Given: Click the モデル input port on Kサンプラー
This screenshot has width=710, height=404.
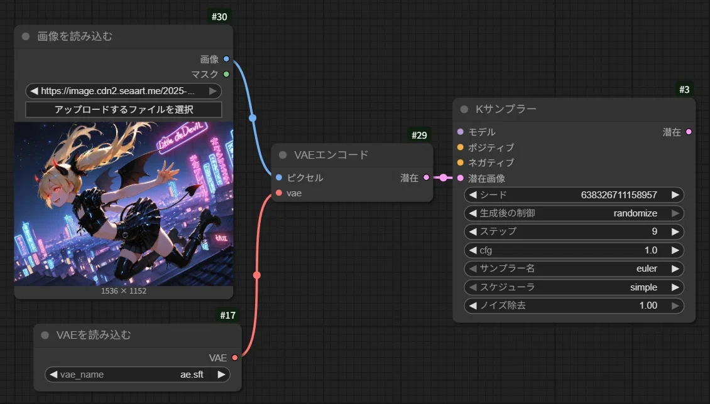Looking at the screenshot, I should coord(461,132).
